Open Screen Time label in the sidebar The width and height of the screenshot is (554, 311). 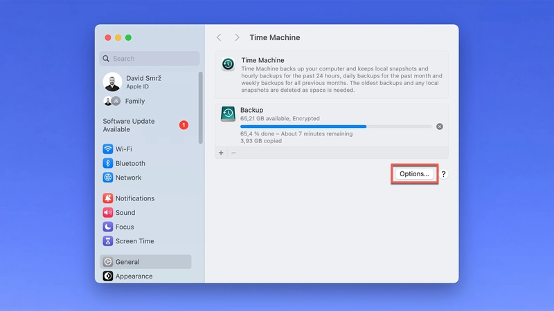(x=134, y=241)
